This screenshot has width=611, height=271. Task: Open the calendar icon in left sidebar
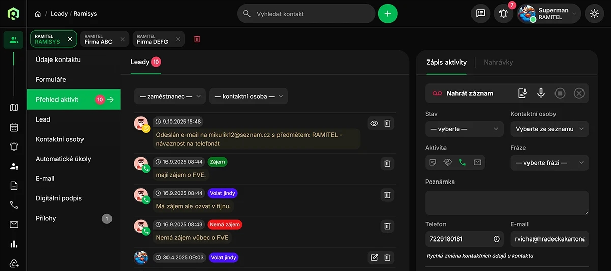click(14, 127)
